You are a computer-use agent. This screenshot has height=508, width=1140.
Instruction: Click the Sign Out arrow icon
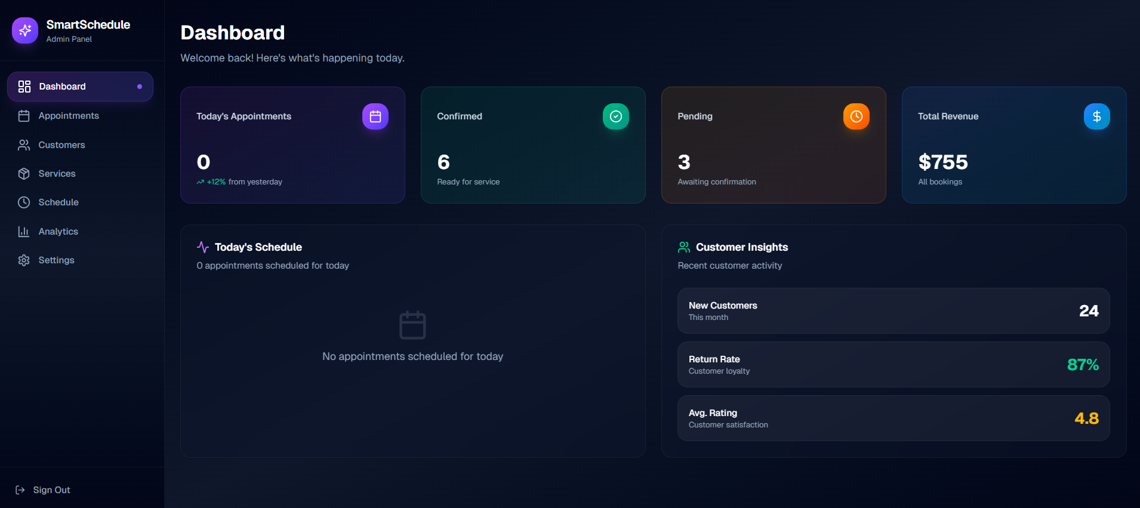[x=20, y=490]
